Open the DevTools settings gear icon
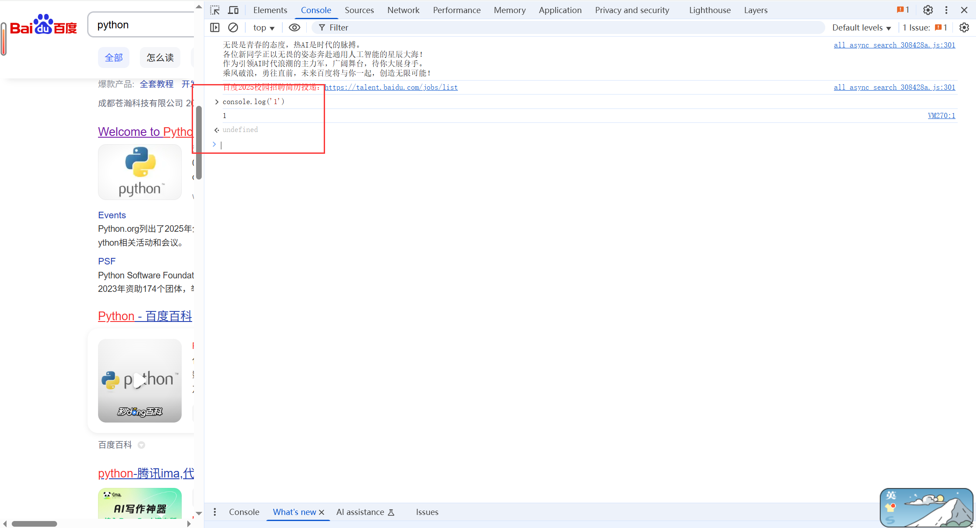This screenshot has width=976, height=528. click(x=928, y=10)
